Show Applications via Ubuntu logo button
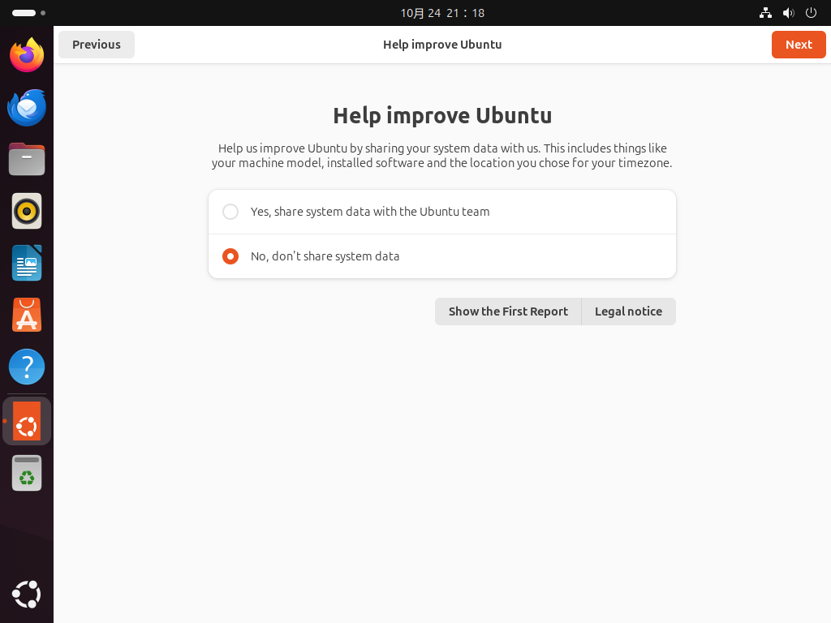The width and height of the screenshot is (831, 623). point(27,595)
